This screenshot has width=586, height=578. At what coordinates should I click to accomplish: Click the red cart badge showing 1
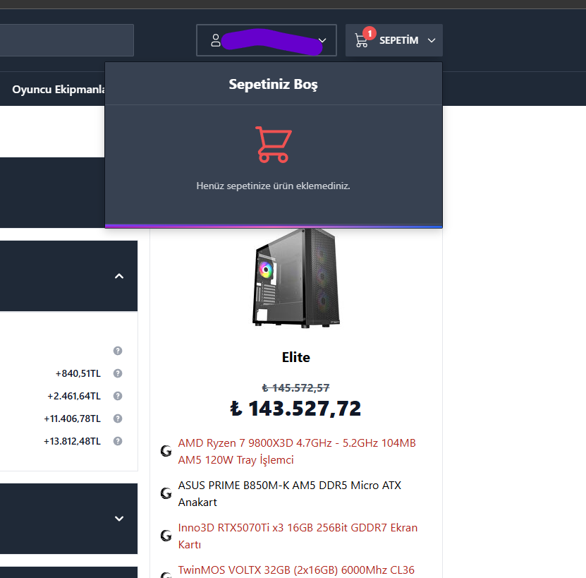[x=370, y=33]
